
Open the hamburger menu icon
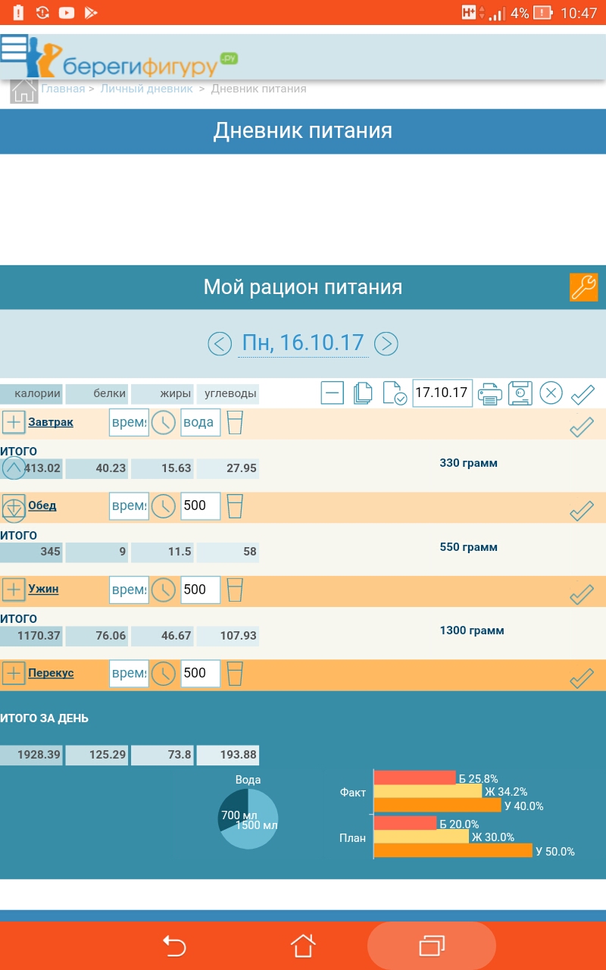[14, 48]
